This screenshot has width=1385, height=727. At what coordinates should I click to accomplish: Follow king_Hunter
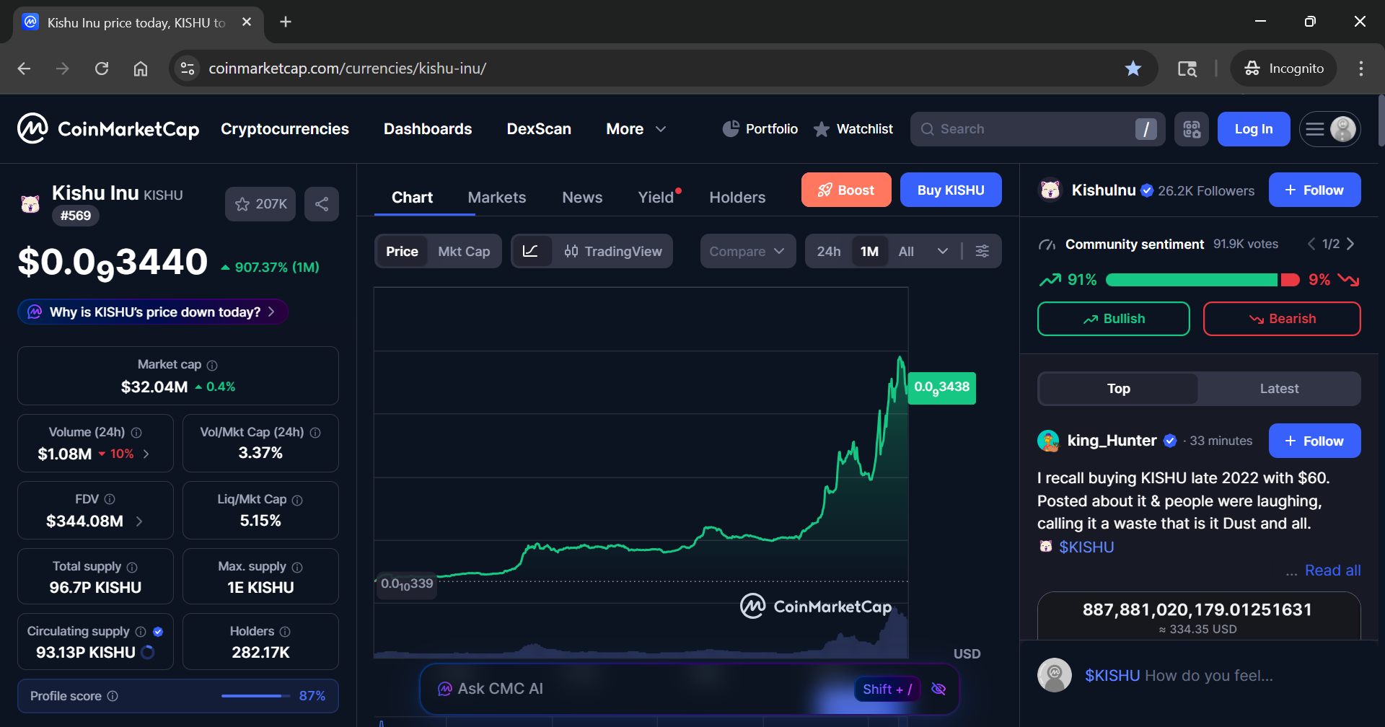[1315, 441]
